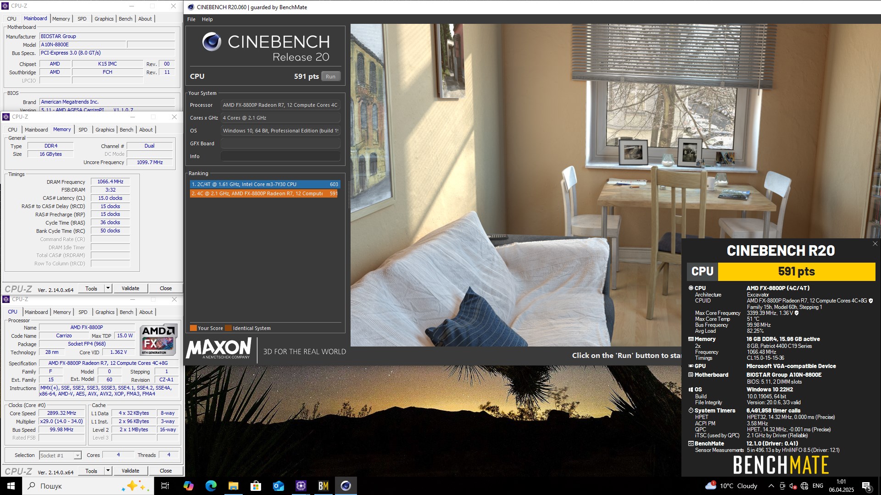881x495 pixels.
Task: Switch to CPU-Z via its taskbar icon
Action: click(x=301, y=486)
